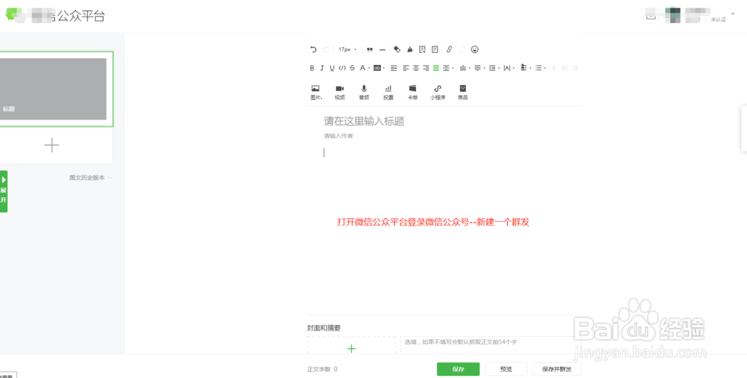Add a new article with plus button

[x=52, y=146]
